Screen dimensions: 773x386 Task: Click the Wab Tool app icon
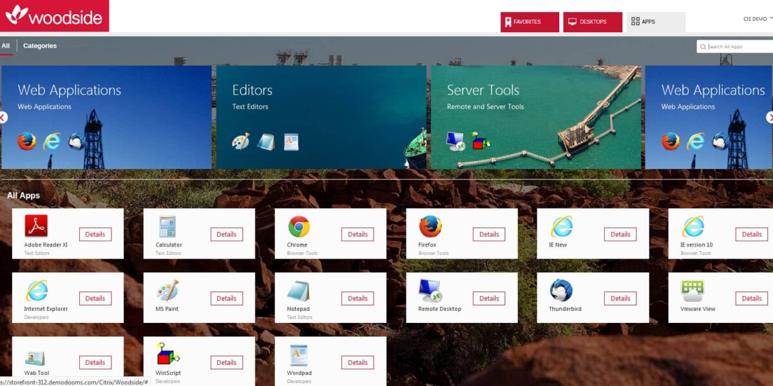[35, 358]
